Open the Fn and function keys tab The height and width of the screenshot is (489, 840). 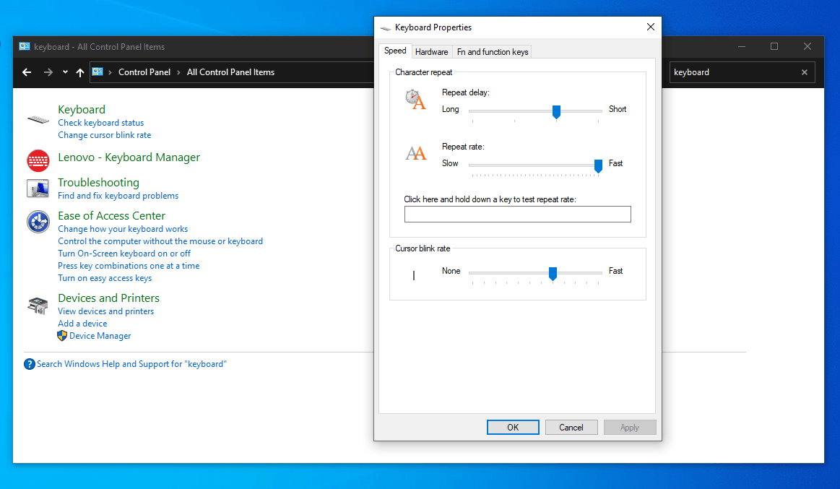[493, 52]
